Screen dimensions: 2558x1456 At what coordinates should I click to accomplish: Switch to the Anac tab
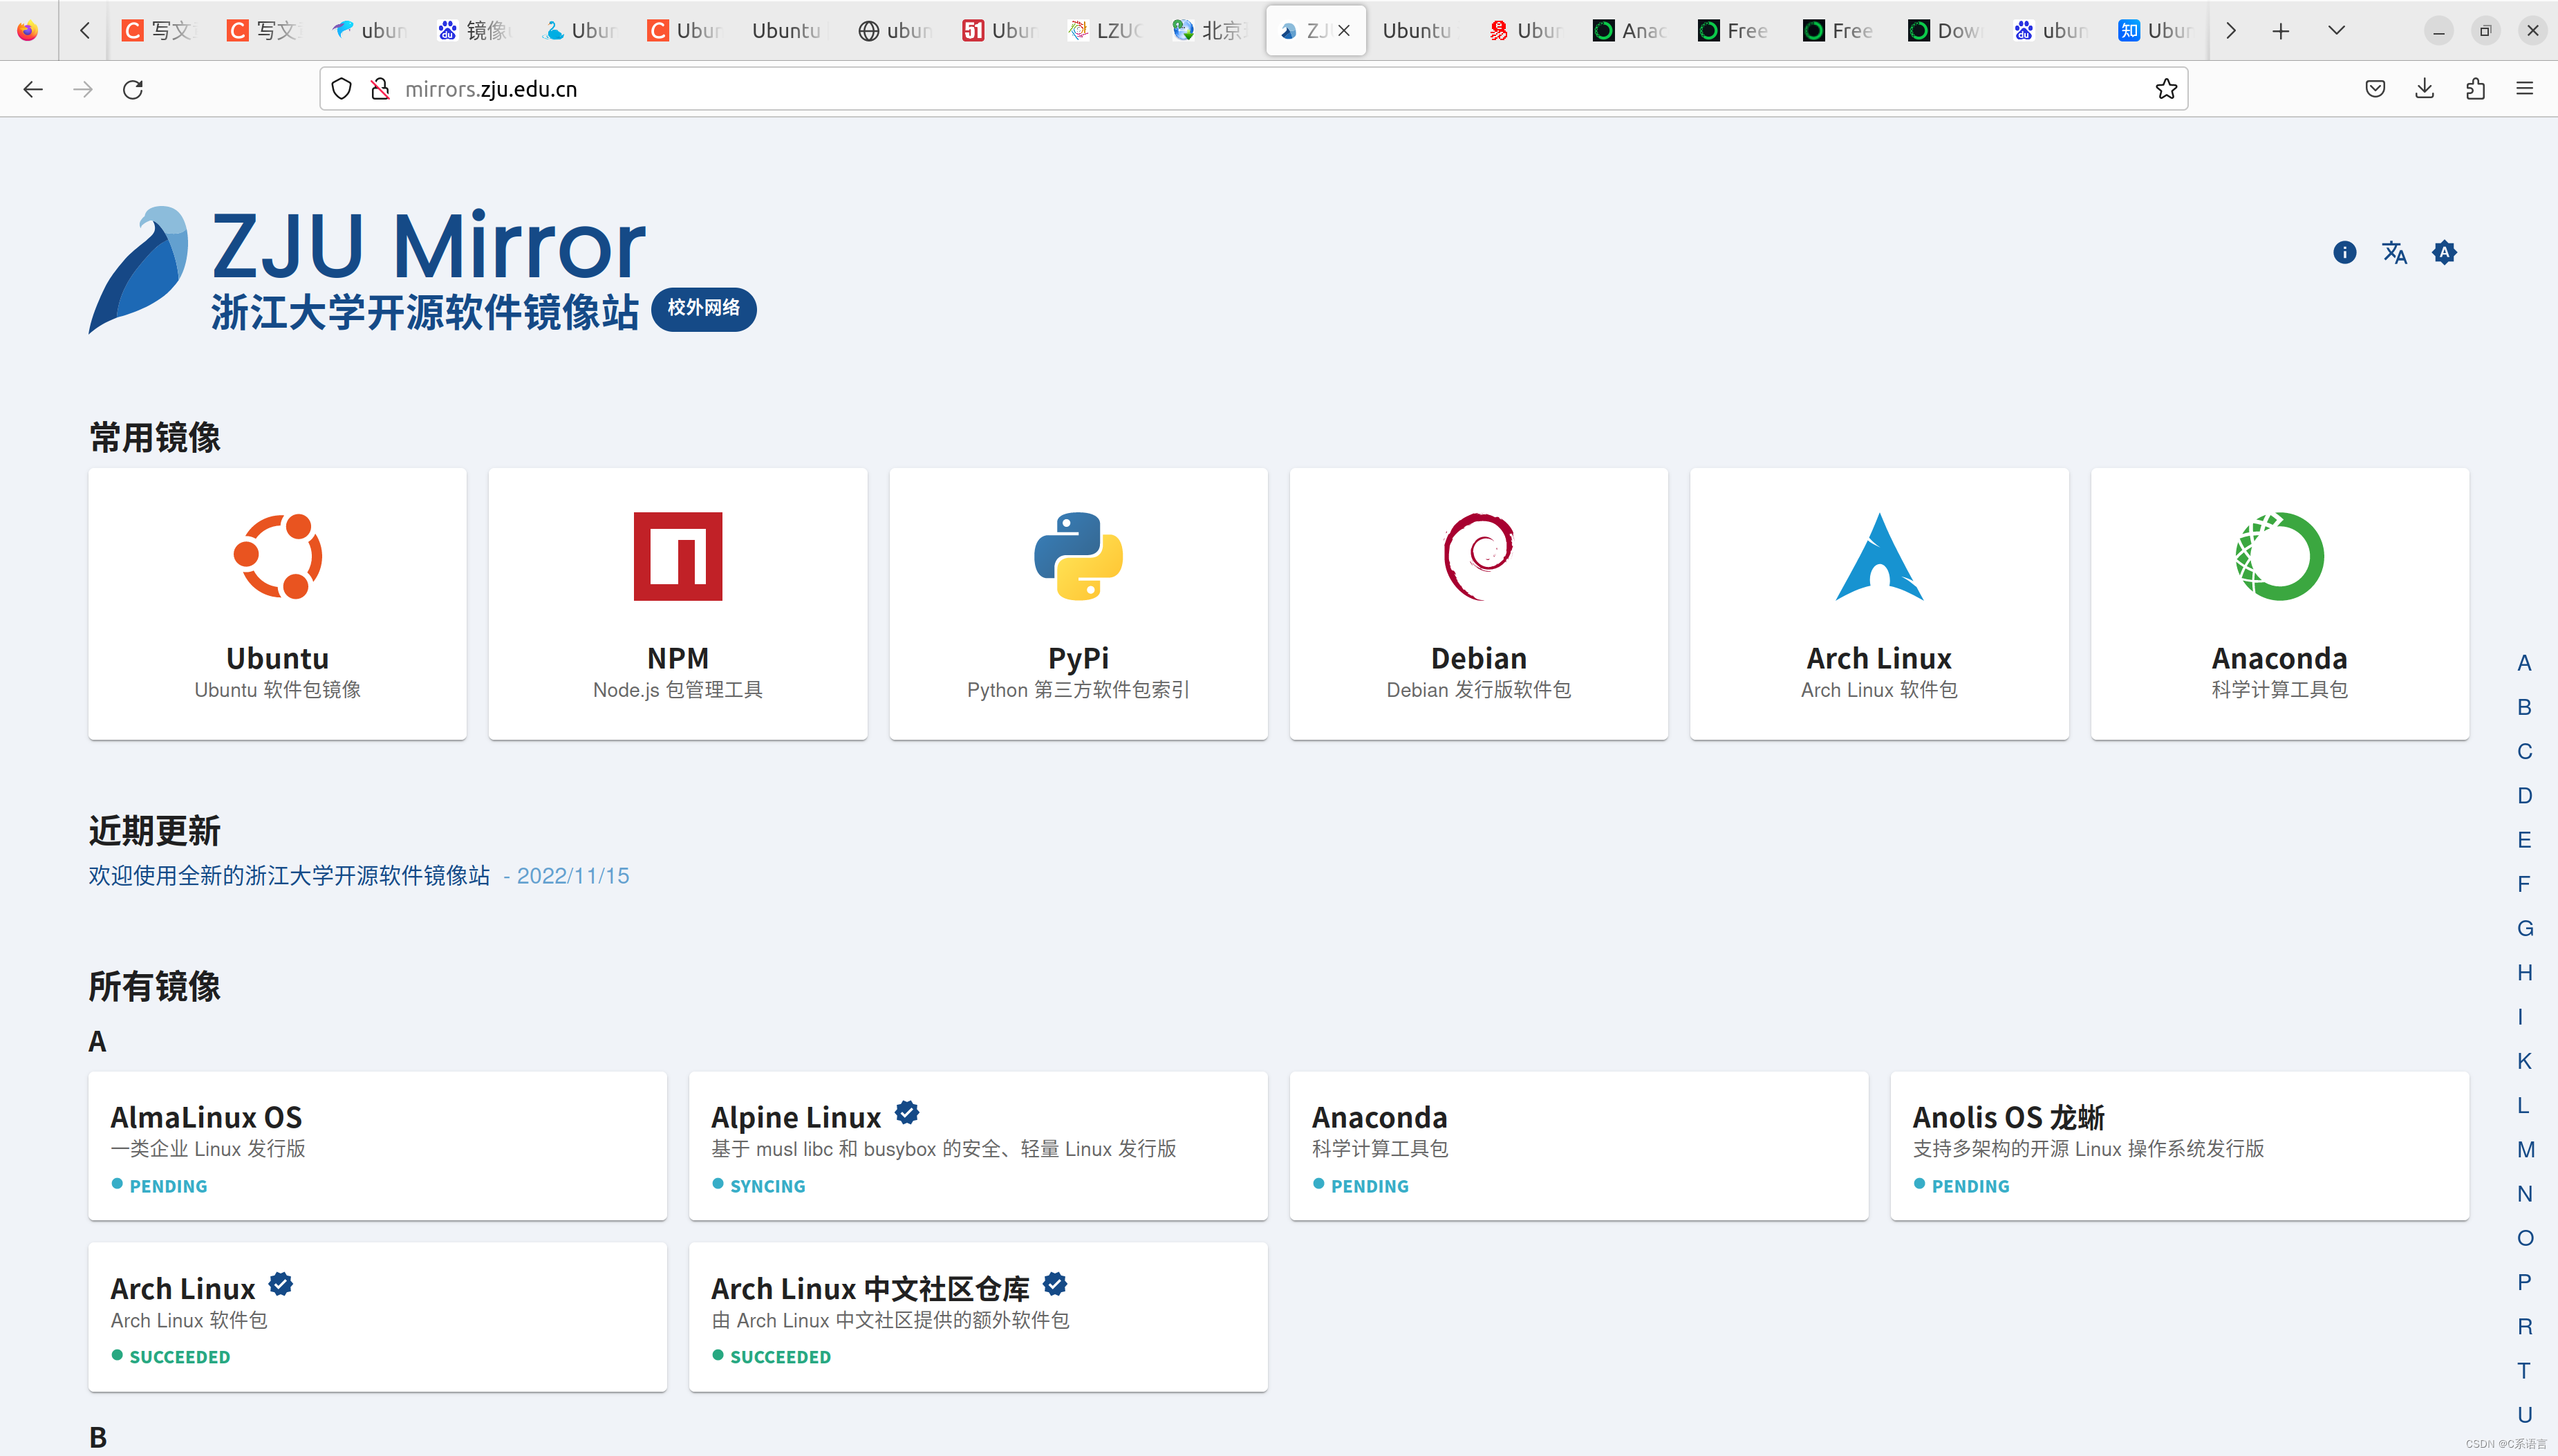pyautogui.click(x=1630, y=31)
